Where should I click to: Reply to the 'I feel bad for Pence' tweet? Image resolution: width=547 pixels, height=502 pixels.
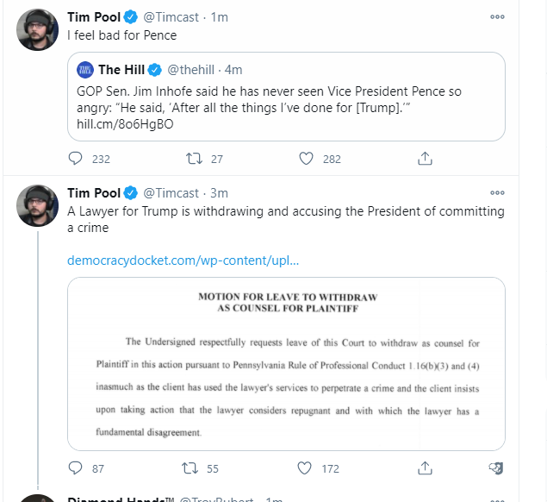point(75,158)
